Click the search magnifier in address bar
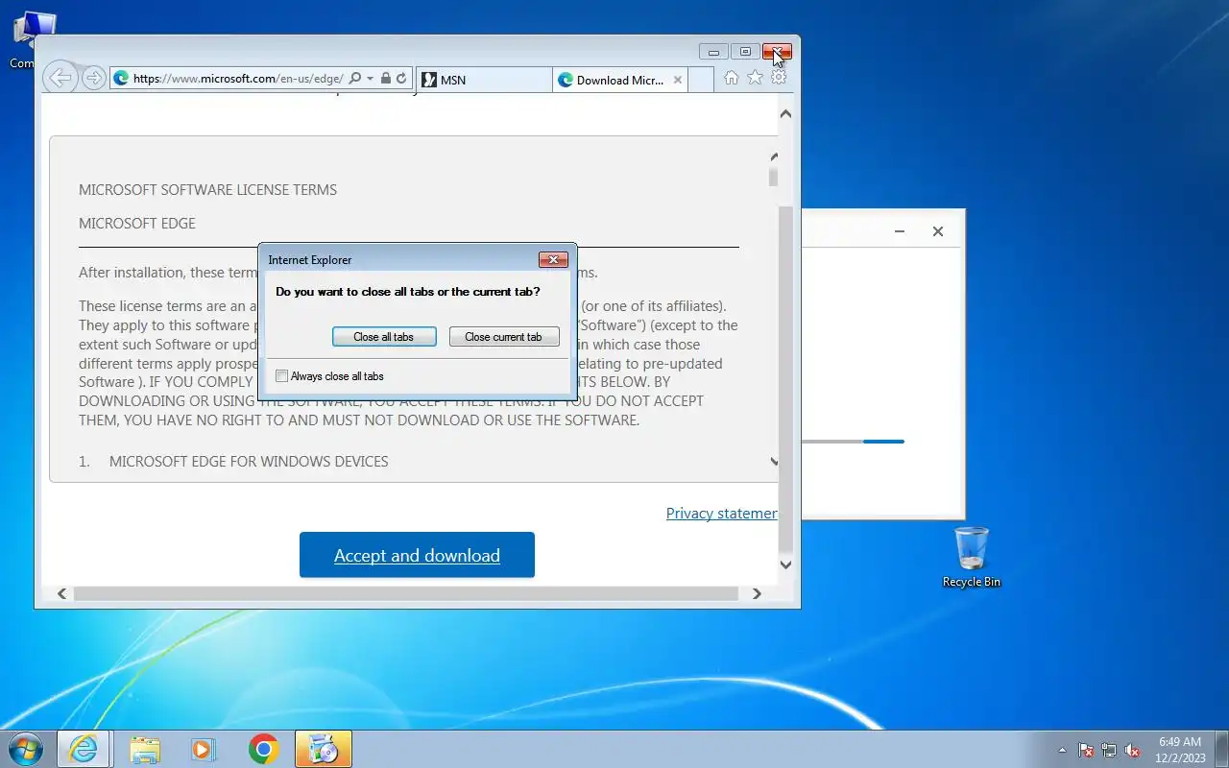The image size is (1229, 768). (354, 79)
